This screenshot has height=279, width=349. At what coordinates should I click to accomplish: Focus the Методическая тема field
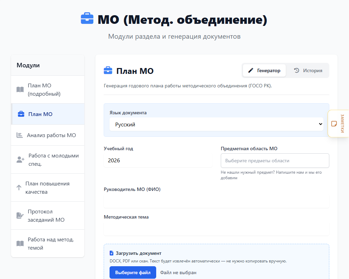(216, 229)
